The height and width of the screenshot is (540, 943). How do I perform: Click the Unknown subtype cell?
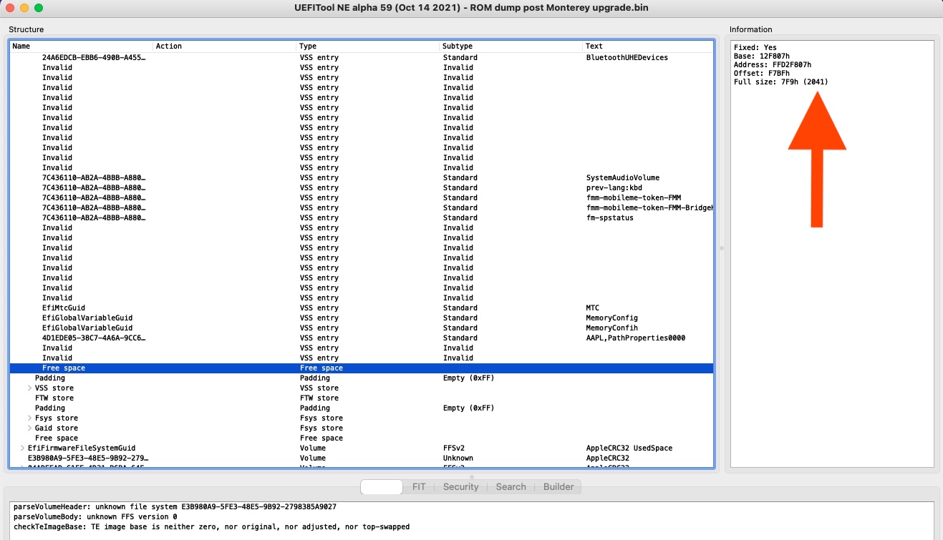click(x=458, y=458)
